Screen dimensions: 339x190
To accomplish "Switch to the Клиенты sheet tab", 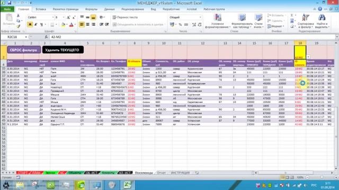I will click(108, 173).
